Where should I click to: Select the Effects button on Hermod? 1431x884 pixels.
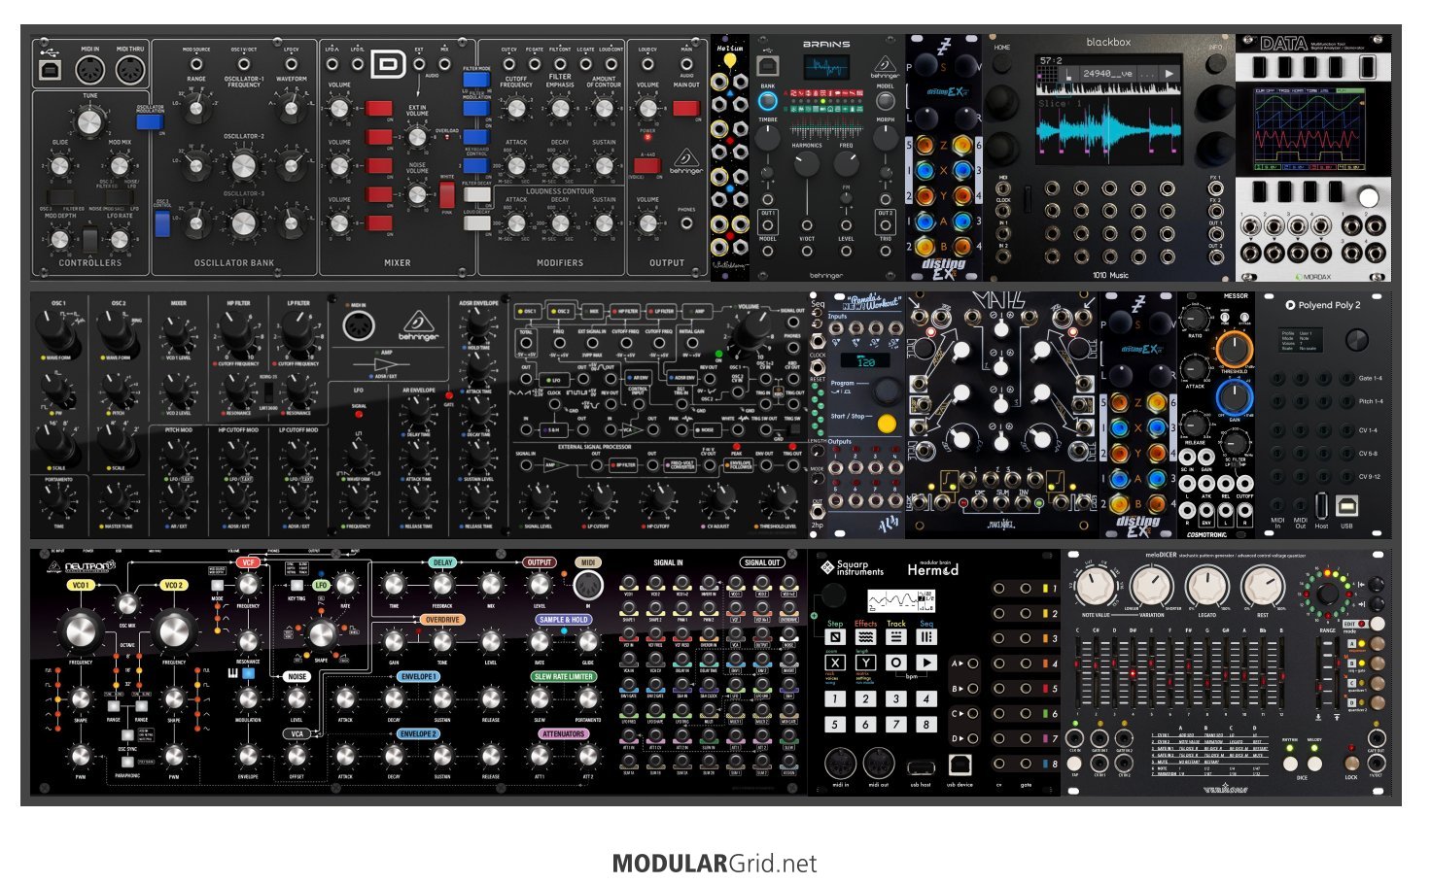pos(865,637)
